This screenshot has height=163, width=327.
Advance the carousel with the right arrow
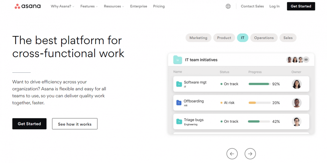pyautogui.click(x=250, y=154)
